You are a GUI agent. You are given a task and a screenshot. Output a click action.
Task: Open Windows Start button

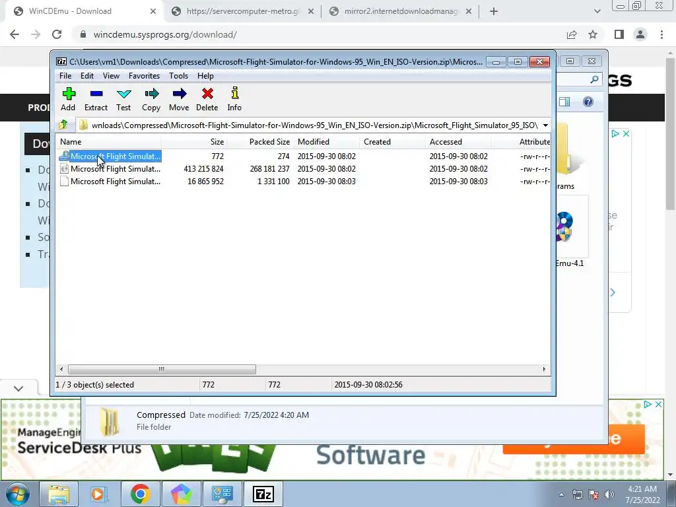[17, 494]
